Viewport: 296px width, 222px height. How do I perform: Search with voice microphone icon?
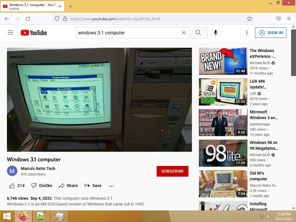(x=216, y=33)
